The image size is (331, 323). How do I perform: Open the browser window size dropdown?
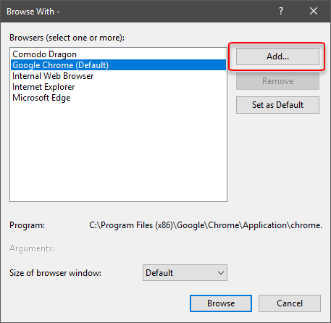pos(185,273)
